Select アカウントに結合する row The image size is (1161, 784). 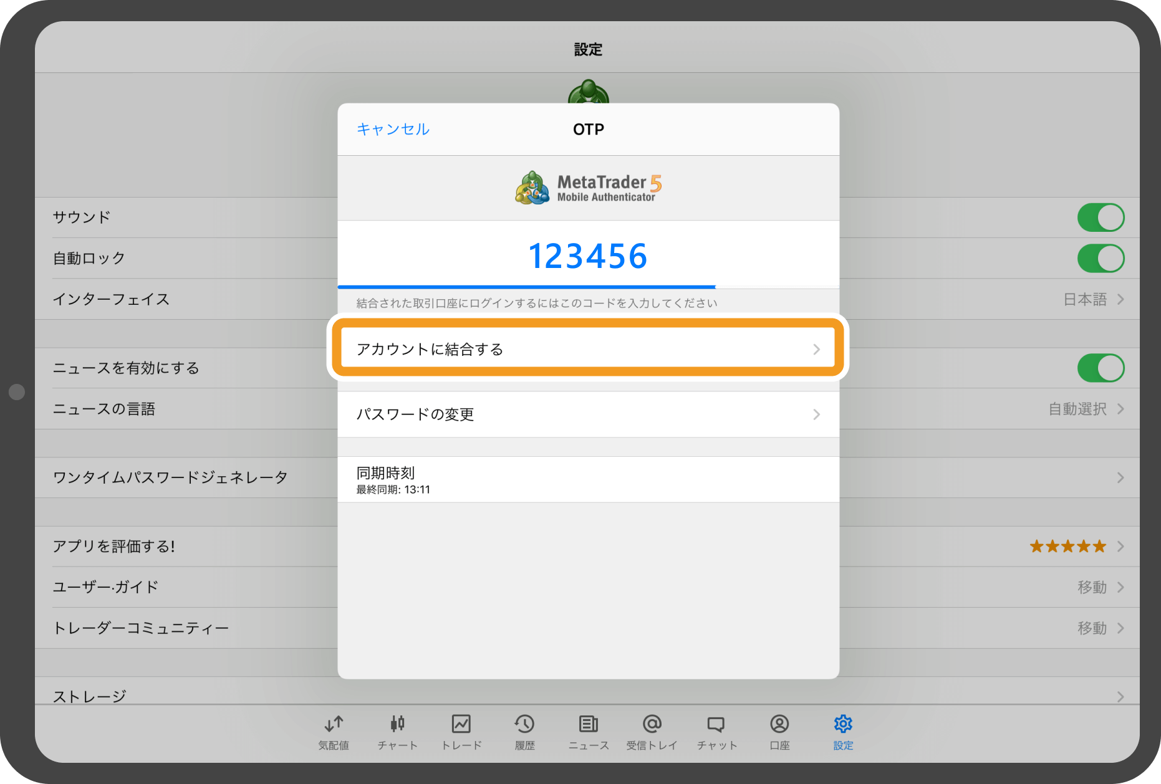[x=588, y=349]
